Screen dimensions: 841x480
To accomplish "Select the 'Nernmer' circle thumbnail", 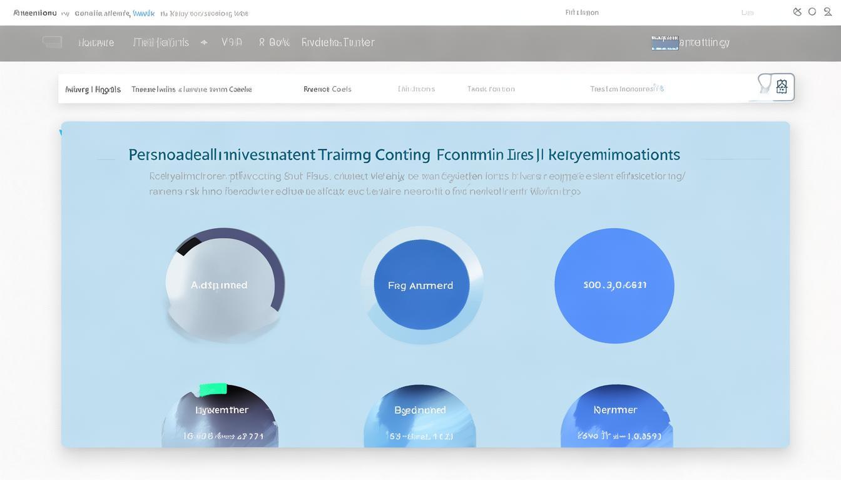I will coord(616,415).
